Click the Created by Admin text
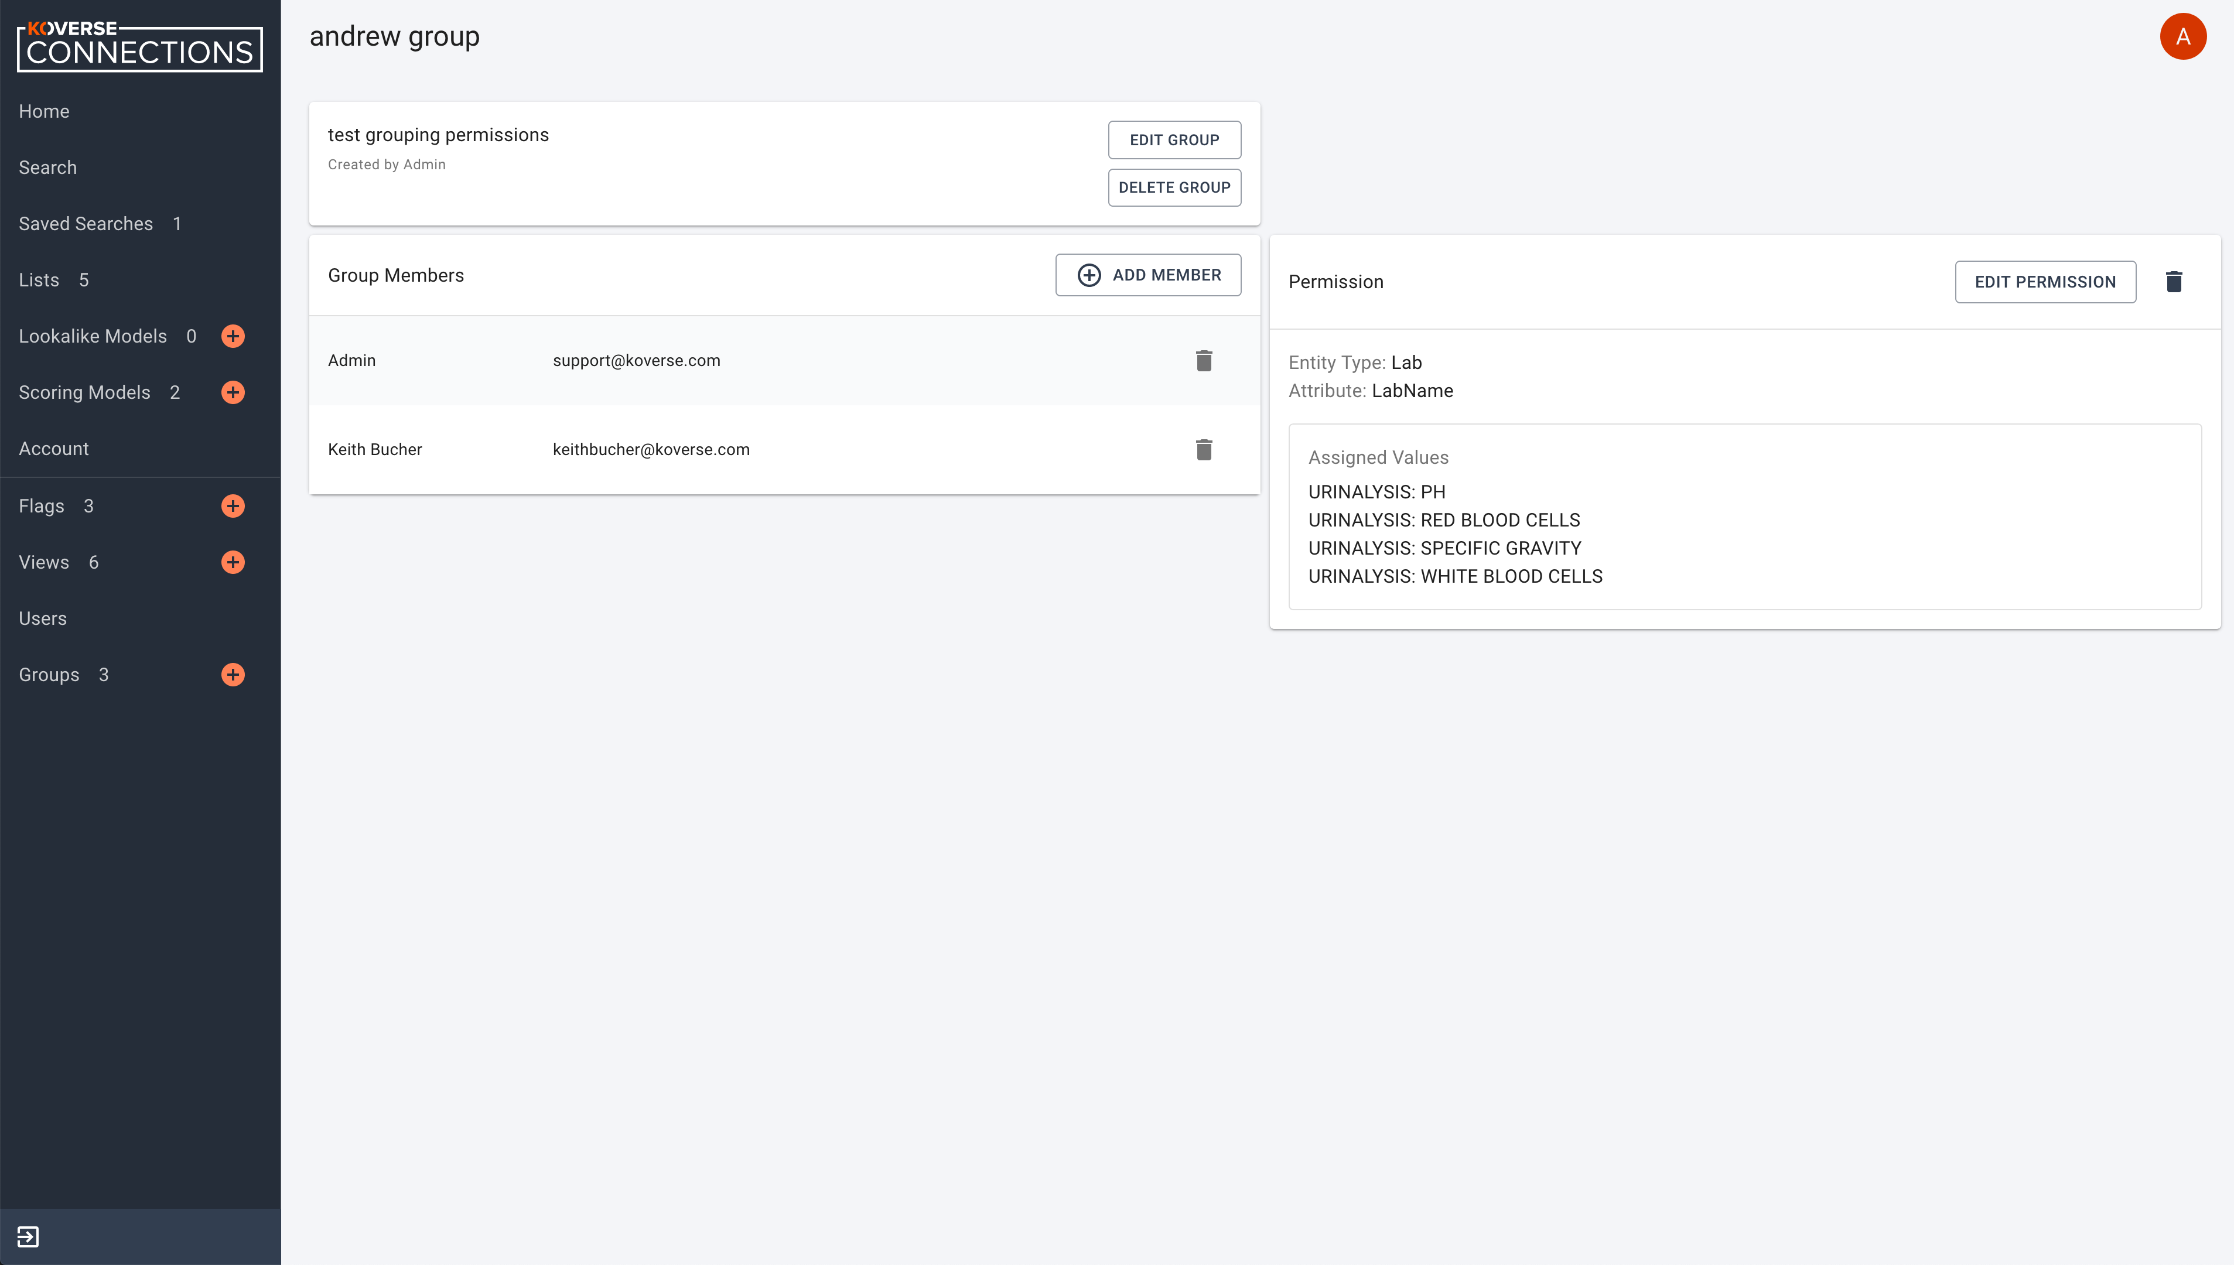 pos(387,164)
